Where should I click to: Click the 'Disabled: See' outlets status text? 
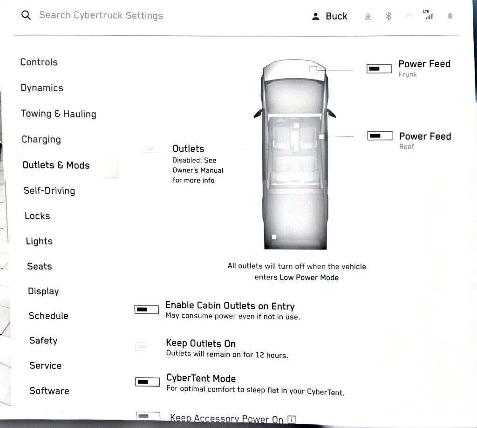pyautogui.click(x=194, y=160)
